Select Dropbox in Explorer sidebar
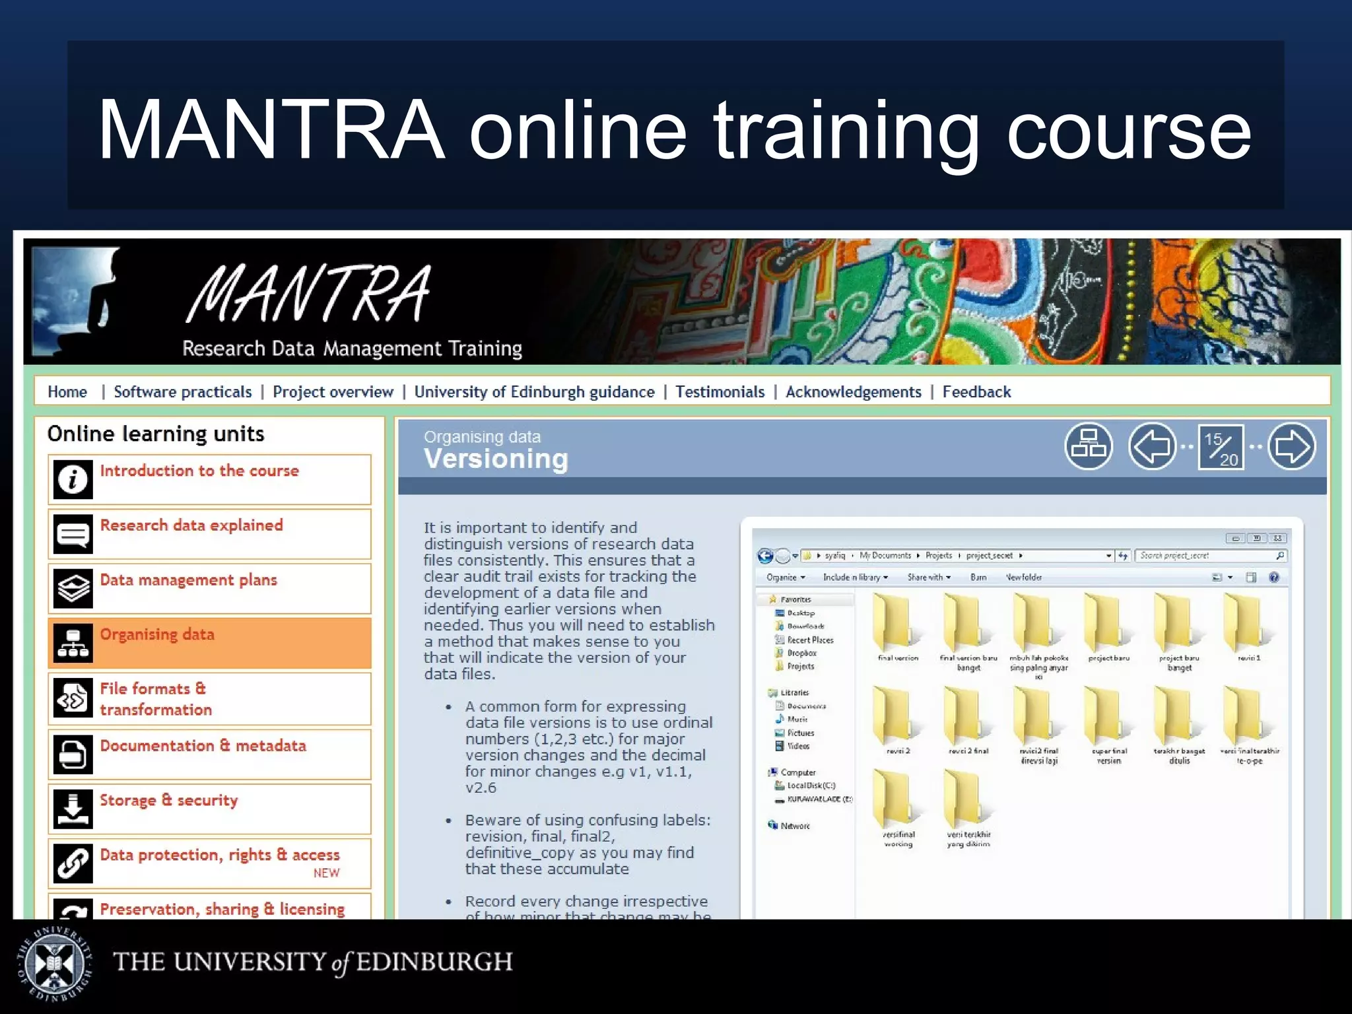Image resolution: width=1352 pixels, height=1014 pixels. (x=795, y=653)
